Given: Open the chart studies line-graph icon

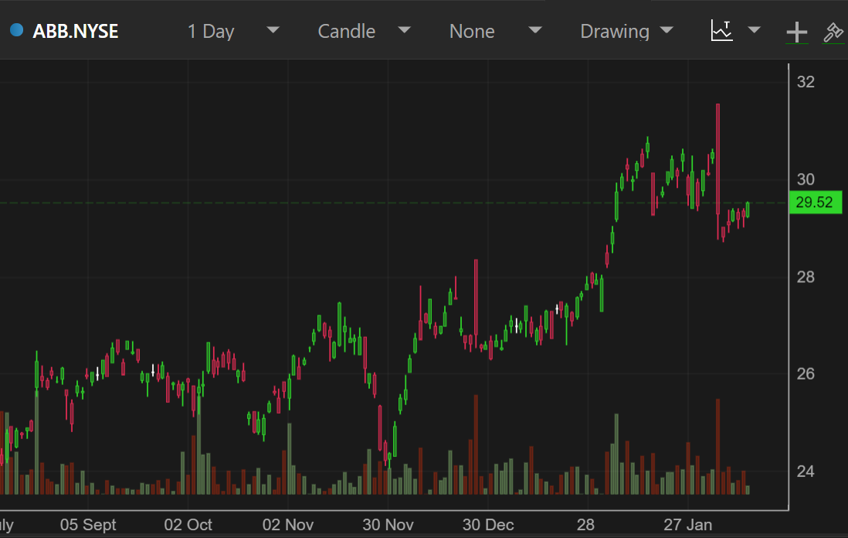Looking at the screenshot, I should pos(721,31).
